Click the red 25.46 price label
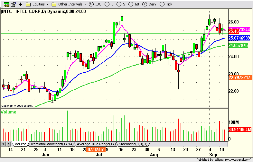253x162 pixels. coord(234,31)
